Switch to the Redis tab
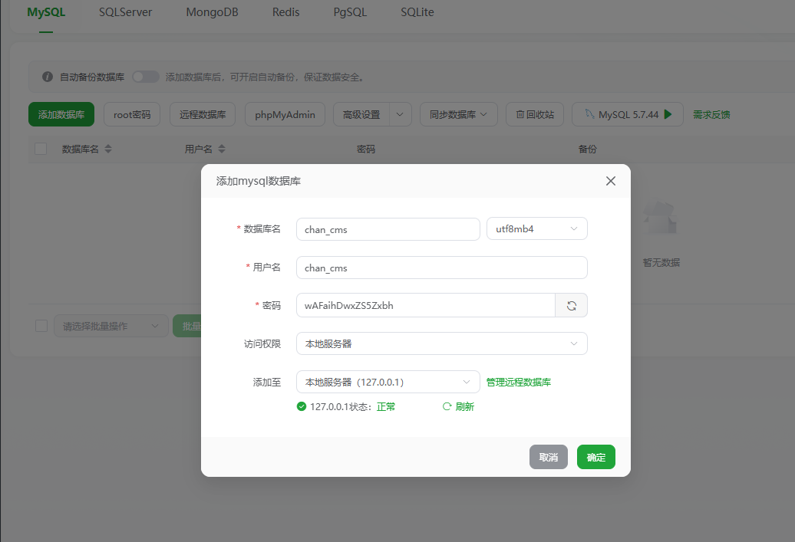This screenshot has width=795, height=542. tap(286, 12)
